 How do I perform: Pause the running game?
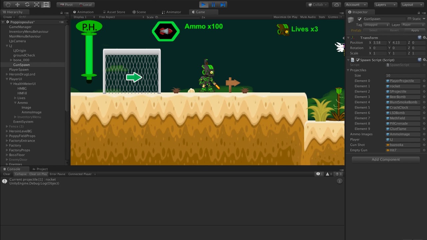[213, 5]
